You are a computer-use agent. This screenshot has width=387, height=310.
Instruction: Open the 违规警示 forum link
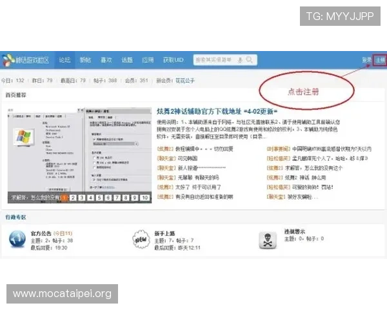click(295, 231)
